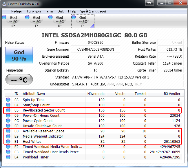Click raw value 281474976710655
Image resolution: width=188 pixels, height=168 pixels.
[165, 152]
